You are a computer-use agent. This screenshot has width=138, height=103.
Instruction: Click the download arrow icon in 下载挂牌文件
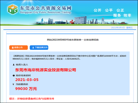pos(33,48)
